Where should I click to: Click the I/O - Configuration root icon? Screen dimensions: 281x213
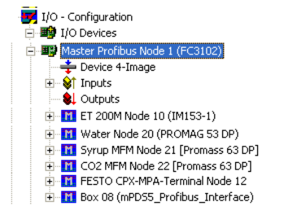tap(29, 16)
